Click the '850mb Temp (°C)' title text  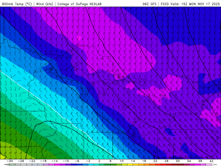17,4
